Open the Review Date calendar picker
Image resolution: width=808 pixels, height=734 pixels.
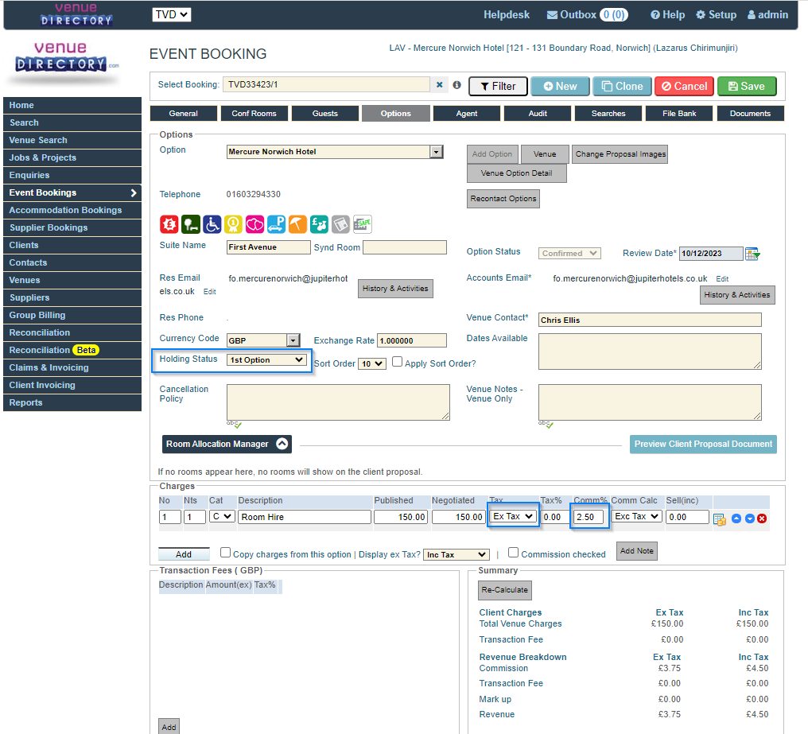753,254
